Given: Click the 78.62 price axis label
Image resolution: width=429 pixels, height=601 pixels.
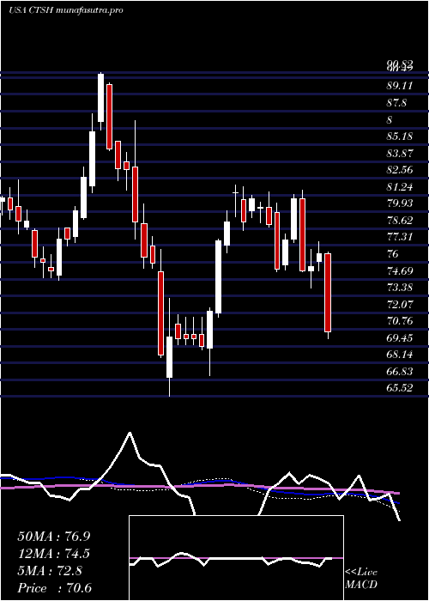Looking at the screenshot, I should click(x=400, y=221).
